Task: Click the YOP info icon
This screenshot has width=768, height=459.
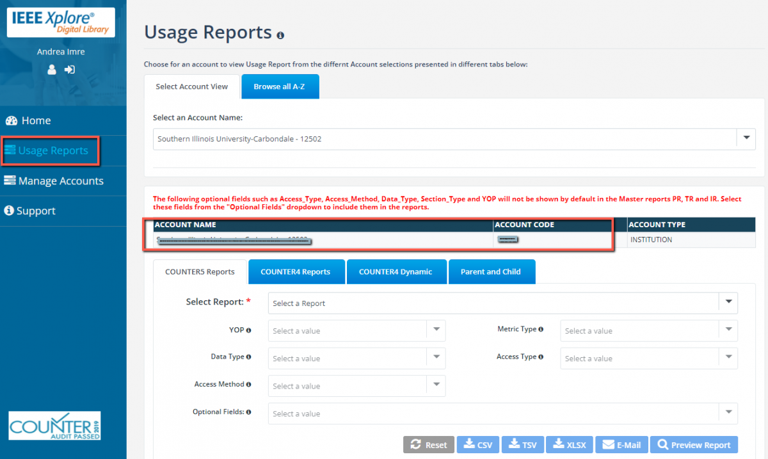Action: click(x=249, y=330)
